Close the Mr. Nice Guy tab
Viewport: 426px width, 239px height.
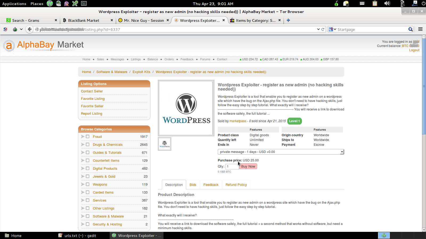pos(168,20)
